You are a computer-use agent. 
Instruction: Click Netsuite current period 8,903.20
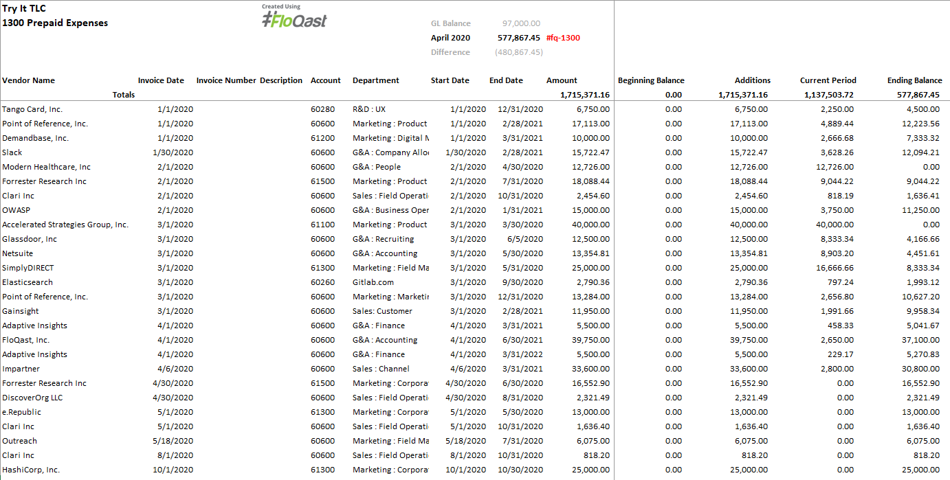tap(837, 253)
